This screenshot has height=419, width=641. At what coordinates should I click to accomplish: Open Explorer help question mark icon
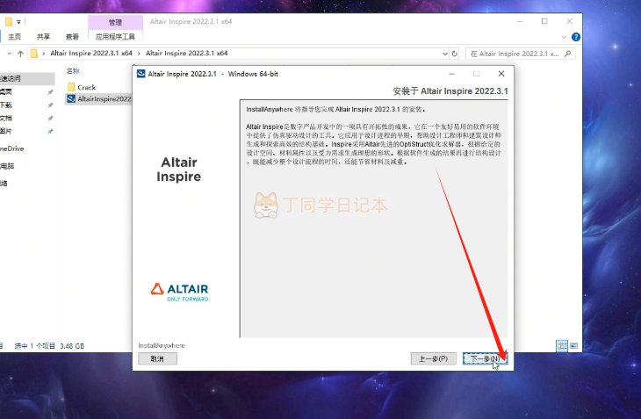[576, 37]
